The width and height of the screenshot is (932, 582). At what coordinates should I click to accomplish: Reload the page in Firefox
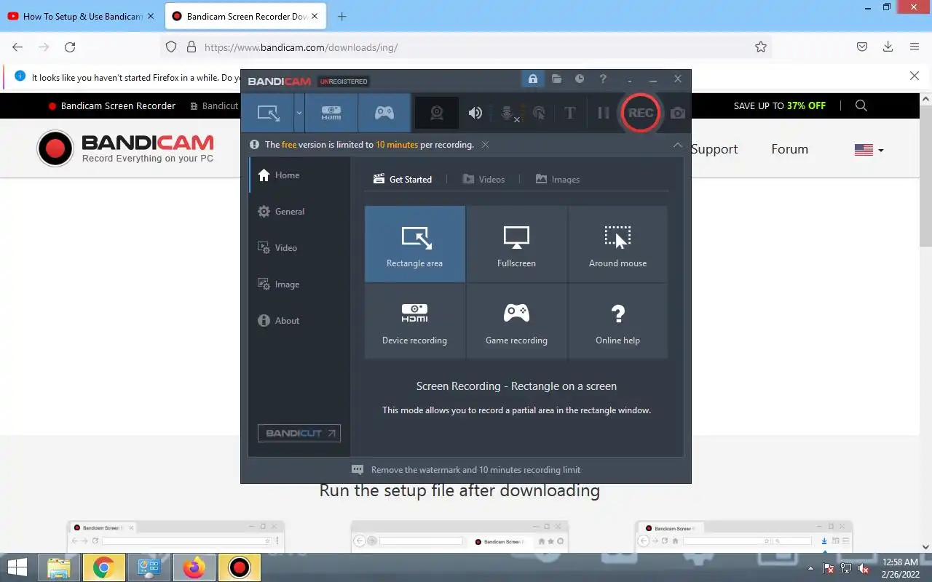(x=70, y=47)
